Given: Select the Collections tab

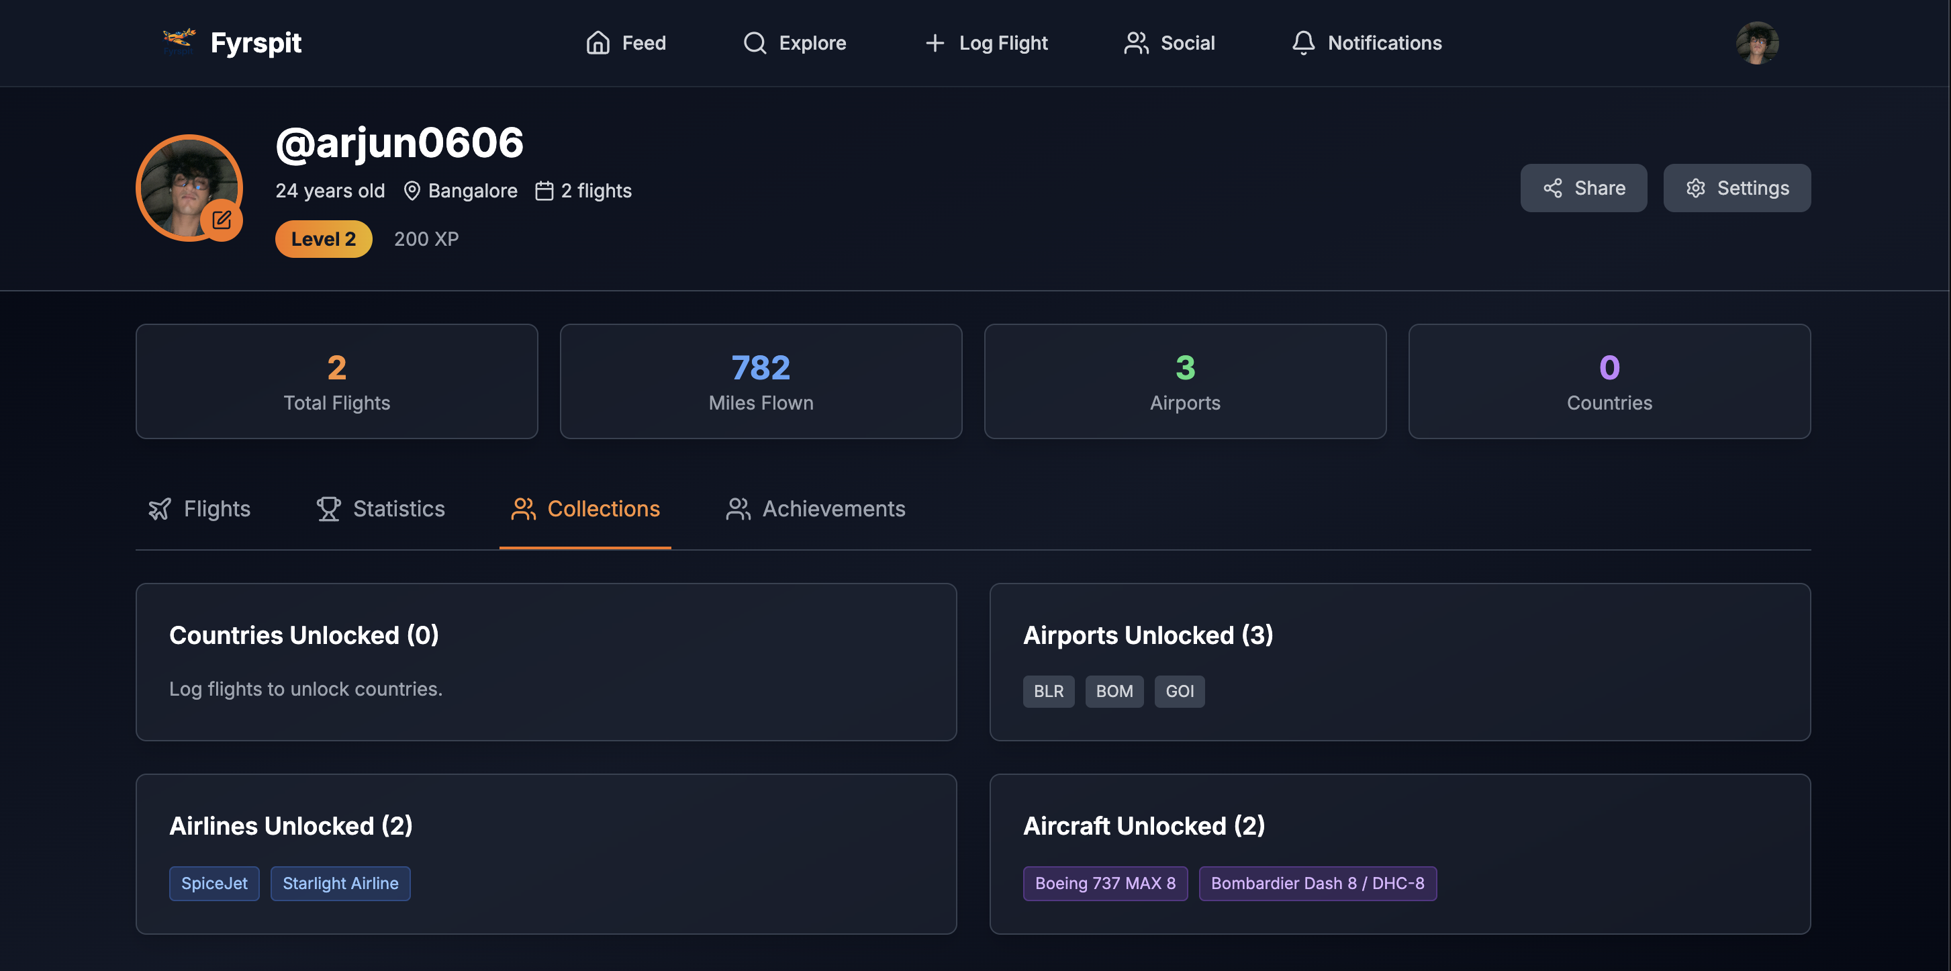Looking at the screenshot, I should [x=585, y=509].
